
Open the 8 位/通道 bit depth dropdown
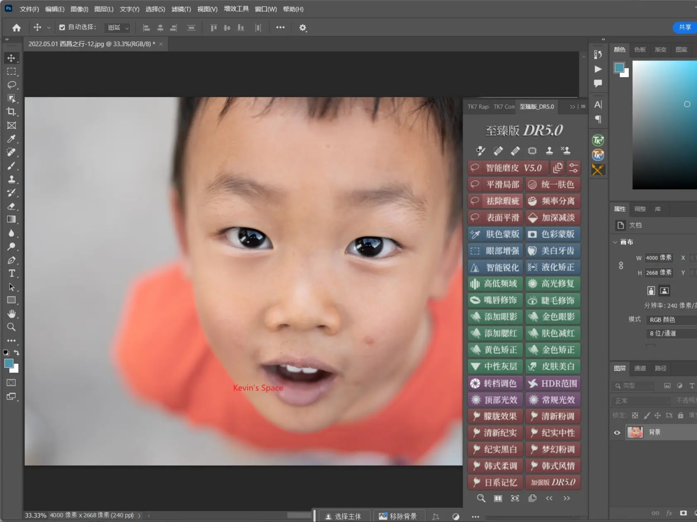point(671,333)
